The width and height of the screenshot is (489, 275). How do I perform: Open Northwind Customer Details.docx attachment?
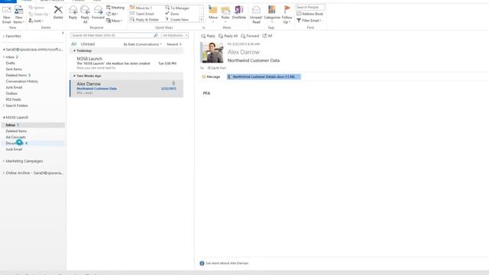click(264, 76)
